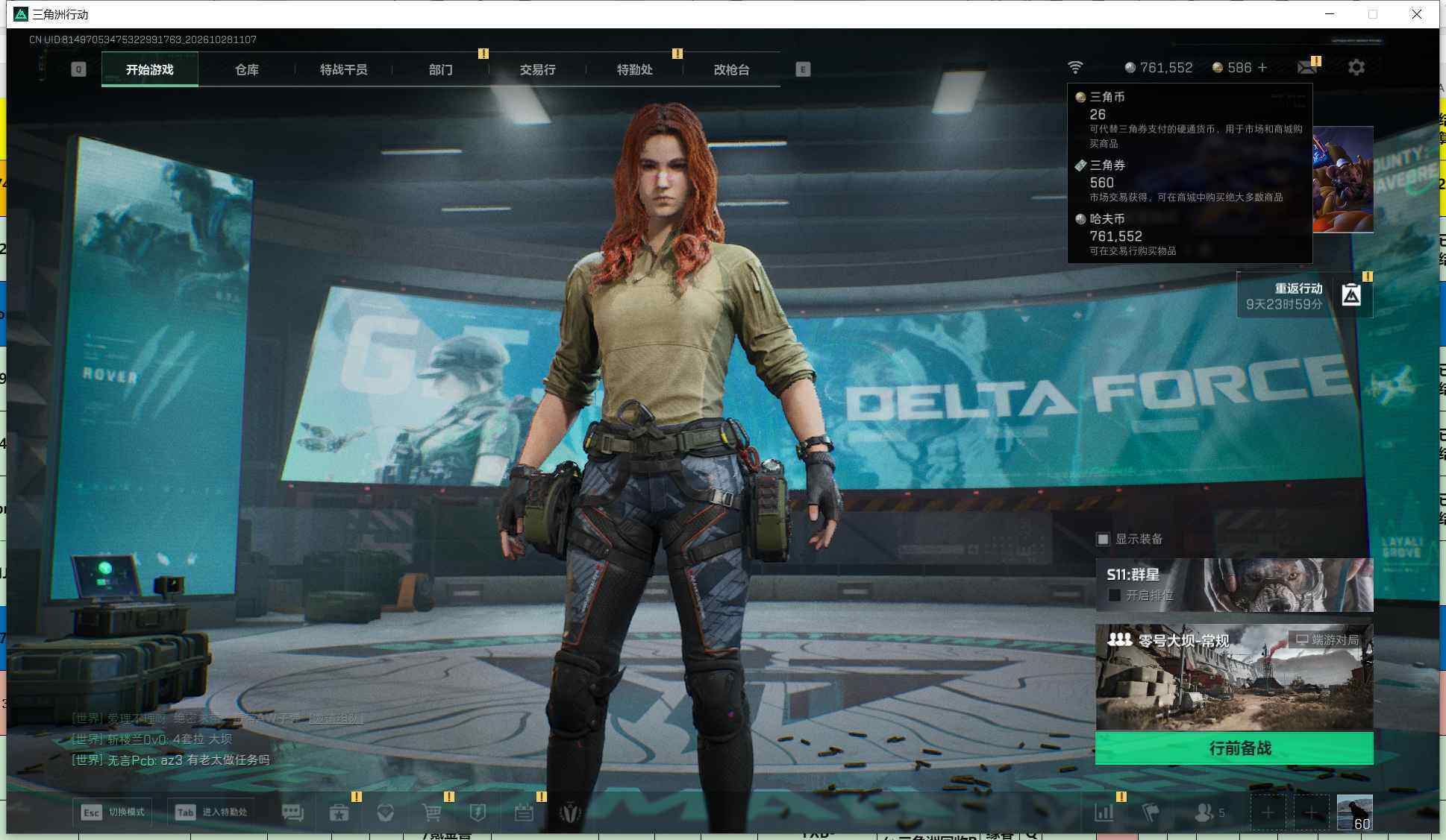Switch to the 特战干员 tab
Screen dimensions: 1446x840
tap(343, 69)
